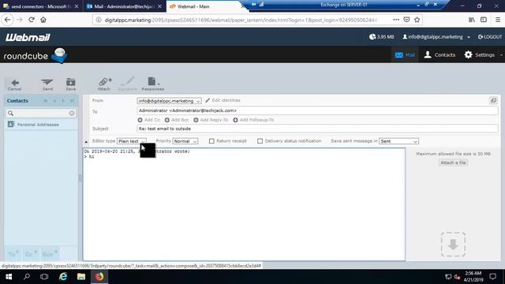The image size is (505, 284).
Task: Click the address bar URL
Action: click(241, 20)
